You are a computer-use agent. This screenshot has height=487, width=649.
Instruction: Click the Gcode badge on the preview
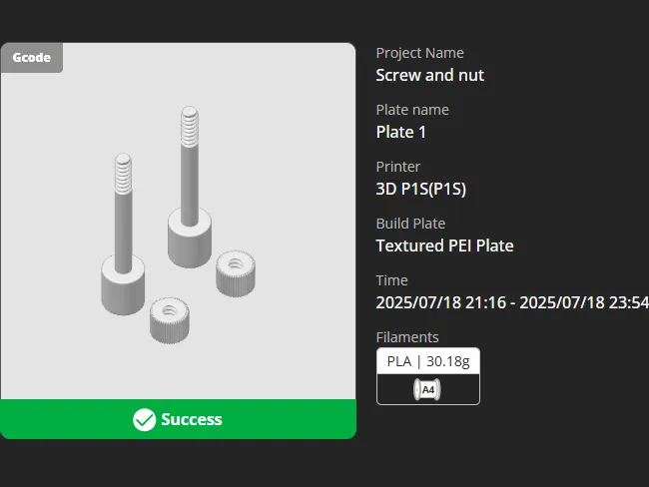point(32,58)
